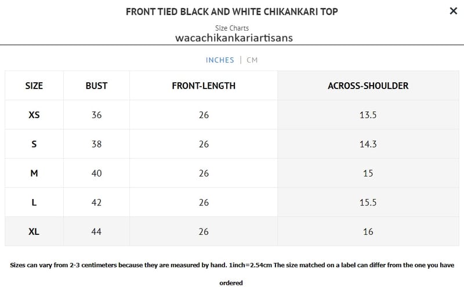464x287 pixels.
Task: Click the size variation disclaimer note
Action: click(x=232, y=265)
